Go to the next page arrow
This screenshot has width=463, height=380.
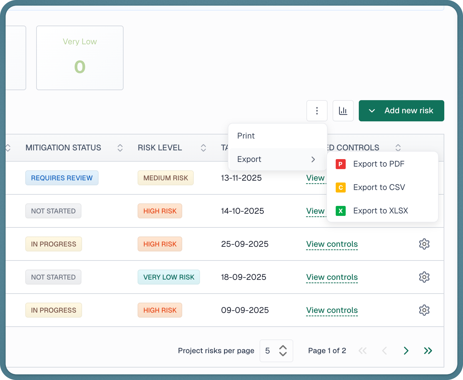(x=406, y=351)
